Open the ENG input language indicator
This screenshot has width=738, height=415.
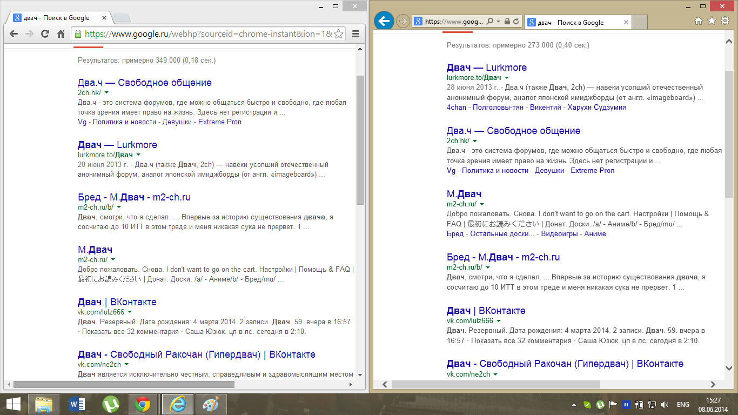point(683,404)
